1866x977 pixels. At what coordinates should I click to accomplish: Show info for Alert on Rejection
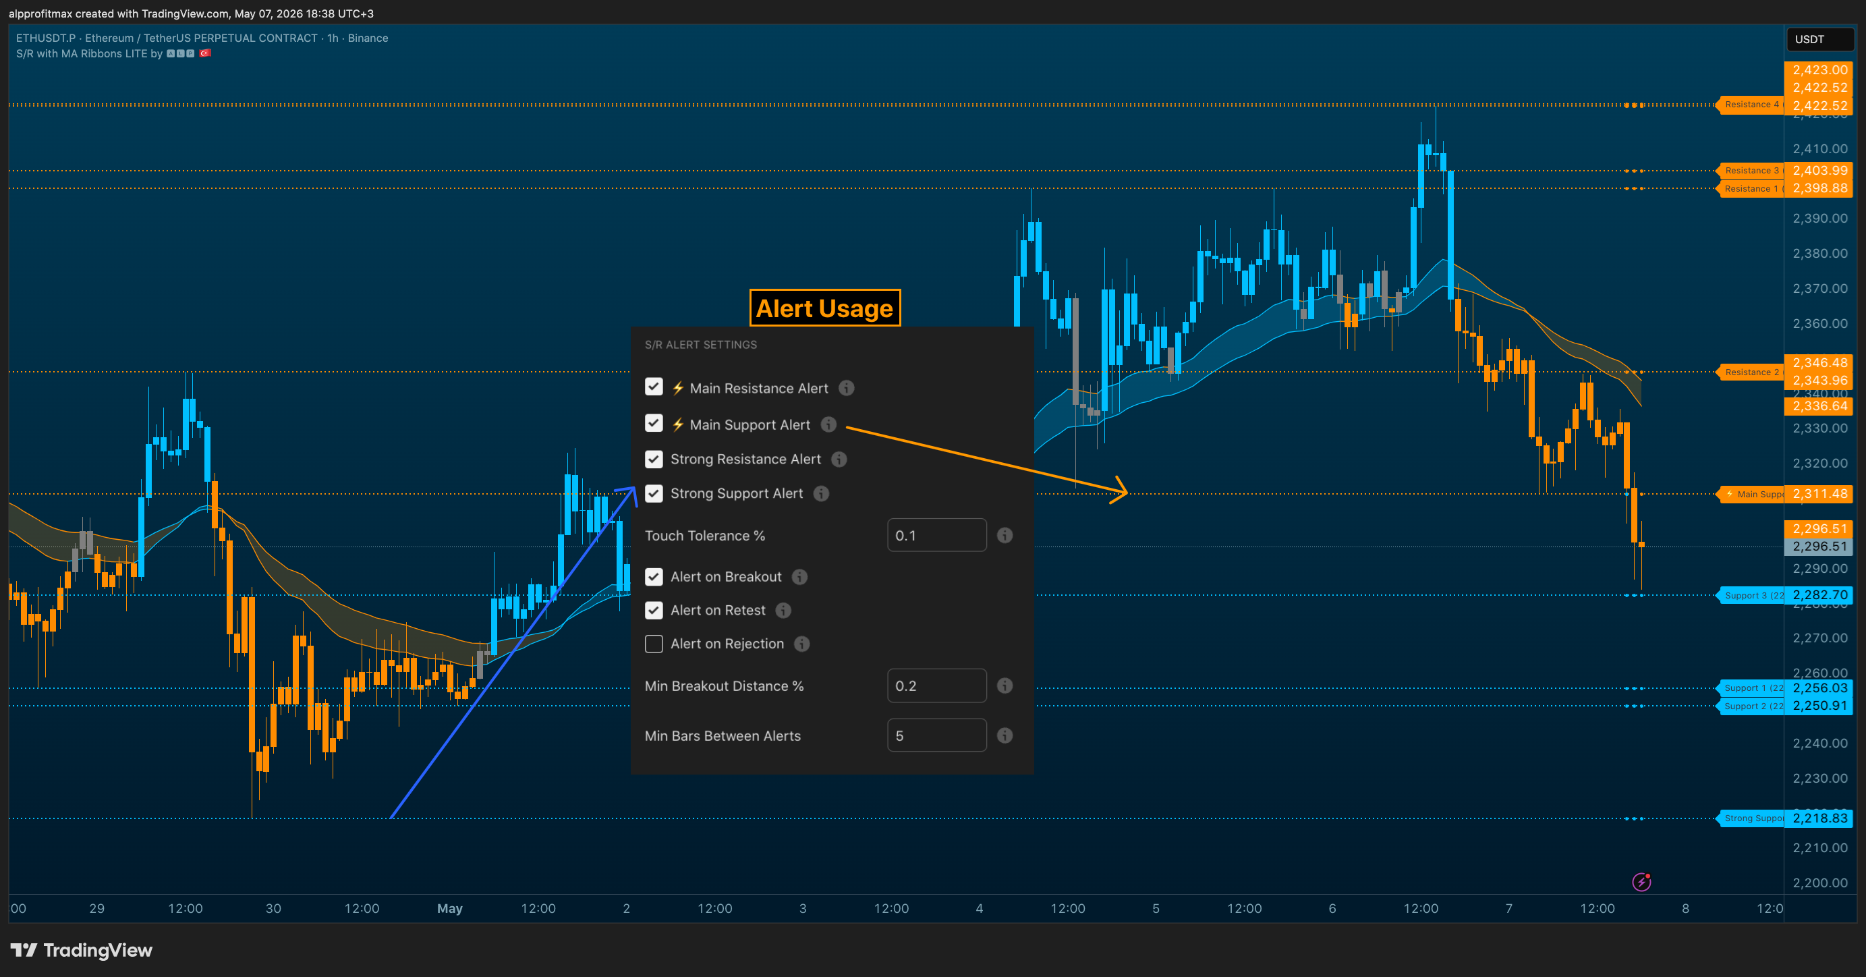[802, 644]
